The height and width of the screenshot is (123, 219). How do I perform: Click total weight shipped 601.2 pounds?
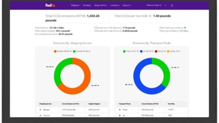[x=63, y=31]
